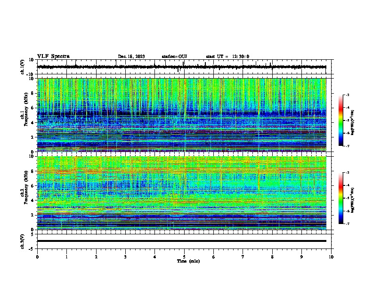Click inside the ch.1 spectrogram panel
373x288 pixels.
[x=181, y=115]
